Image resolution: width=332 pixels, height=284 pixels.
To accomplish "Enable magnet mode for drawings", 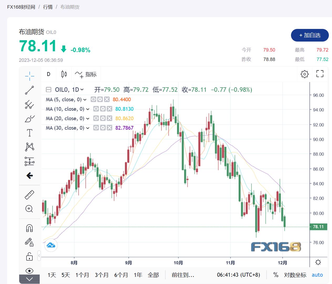I will click(29, 228).
